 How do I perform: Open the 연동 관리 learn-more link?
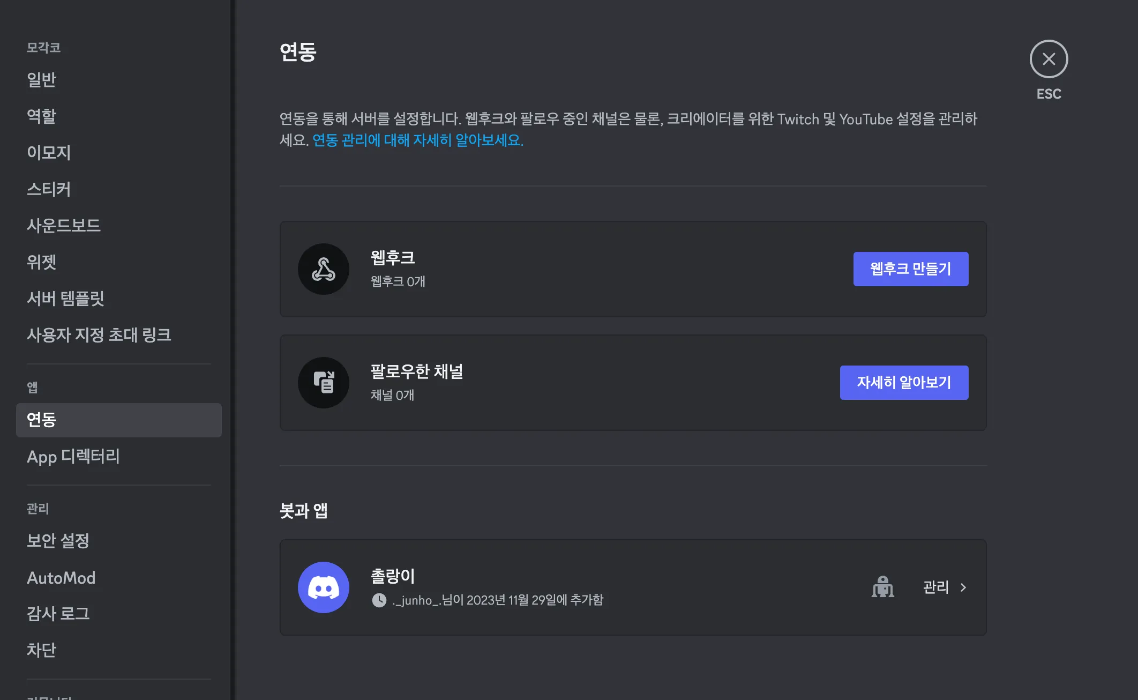pos(418,140)
